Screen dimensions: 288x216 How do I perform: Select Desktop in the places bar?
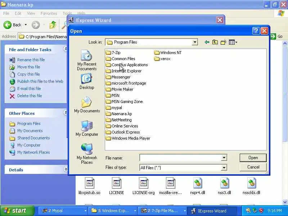pyautogui.click(x=87, y=81)
